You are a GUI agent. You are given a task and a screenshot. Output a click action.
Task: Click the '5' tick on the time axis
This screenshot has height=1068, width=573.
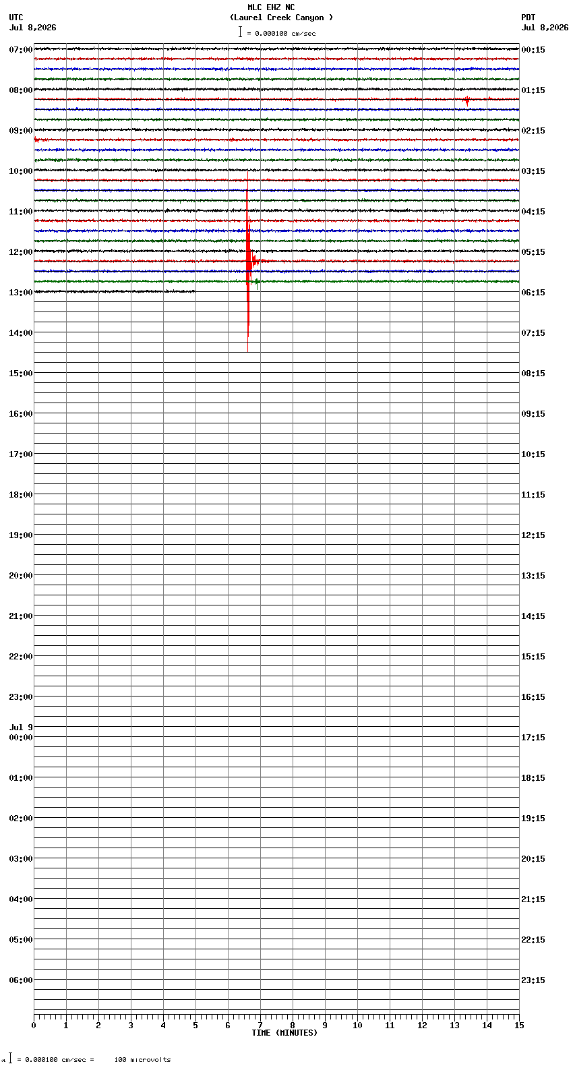(x=195, y=1026)
